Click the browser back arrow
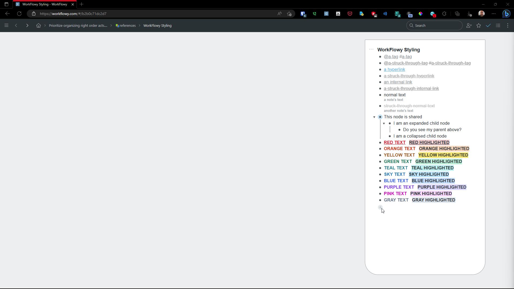The width and height of the screenshot is (514, 289). [x=7, y=14]
